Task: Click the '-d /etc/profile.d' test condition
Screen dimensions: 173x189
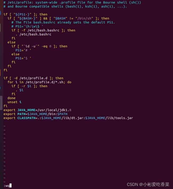Action: pos(31,78)
